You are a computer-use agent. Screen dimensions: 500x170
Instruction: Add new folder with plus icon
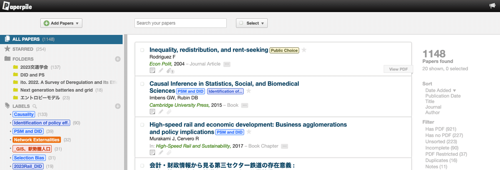118,59
